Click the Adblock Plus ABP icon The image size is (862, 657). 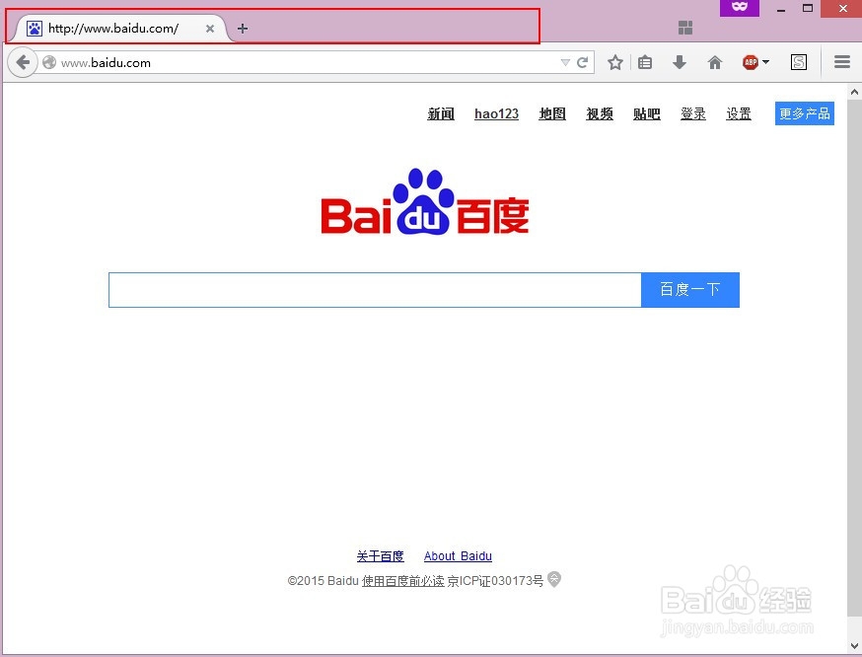click(x=751, y=62)
